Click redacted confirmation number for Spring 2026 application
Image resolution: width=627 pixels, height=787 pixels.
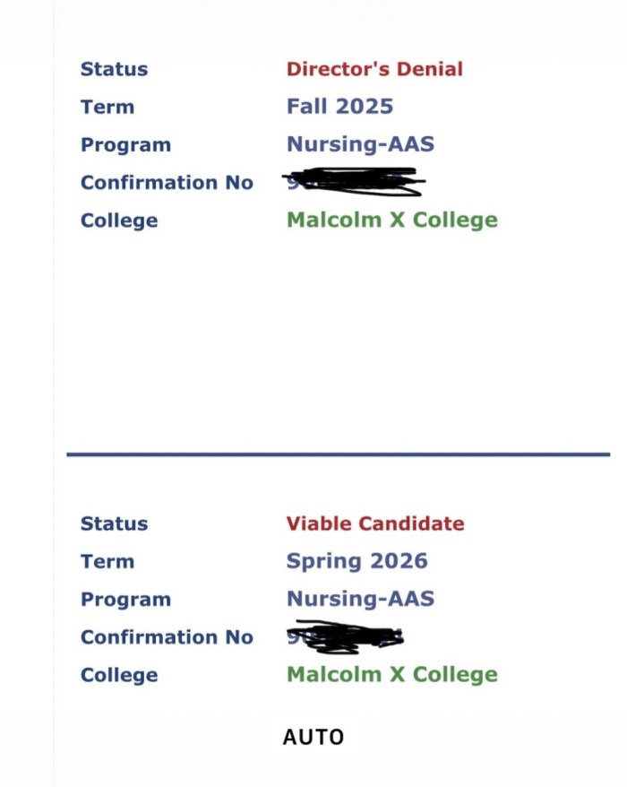345,637
